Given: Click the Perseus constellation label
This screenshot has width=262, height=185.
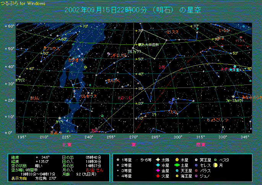Looking at the screenshot, I should (88, 96).
